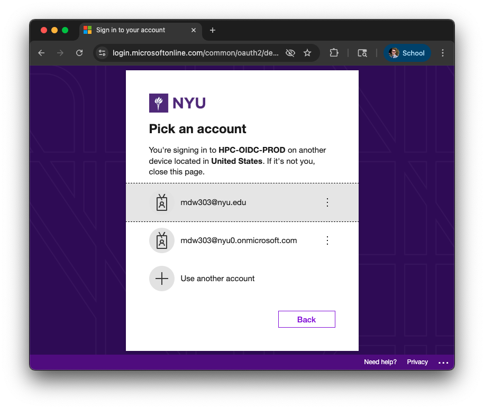Choose the mdw303@nyu0.onmicrosoft.com account
The width and height of the screenshot is (484, 408).
pos(238,240)
